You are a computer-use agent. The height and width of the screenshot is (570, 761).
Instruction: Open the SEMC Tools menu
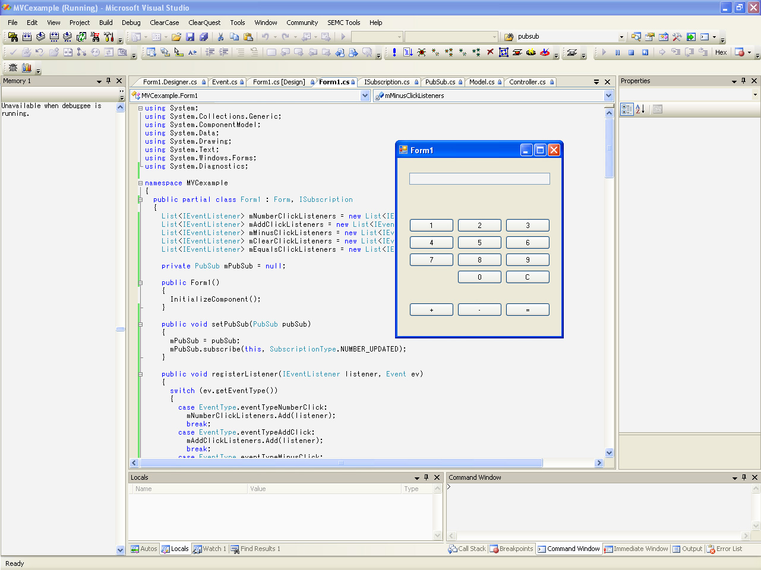(x=344, y=23)
